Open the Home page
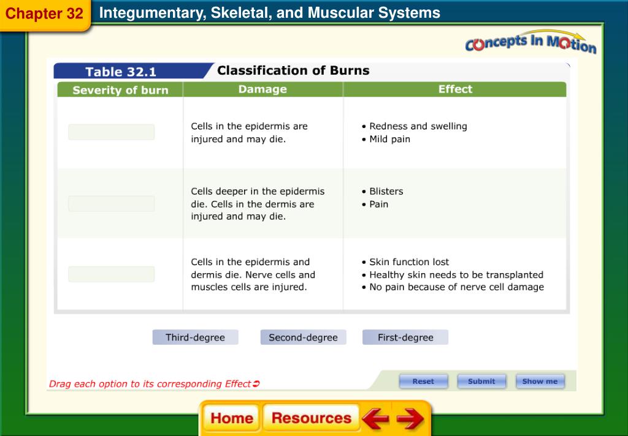The height and width of the screenshot is (436, 628). (x=231, y=418)
